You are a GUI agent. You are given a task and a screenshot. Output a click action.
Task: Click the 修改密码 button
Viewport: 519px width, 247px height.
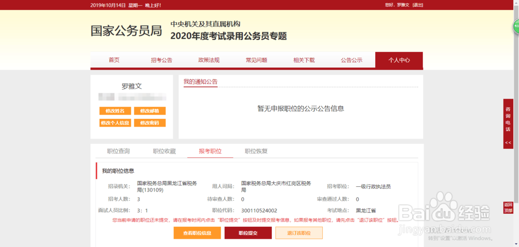pyautogui.click(x=149, y=123)
